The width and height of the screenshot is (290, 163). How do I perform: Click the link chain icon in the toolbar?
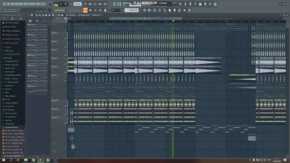point(100,10)
